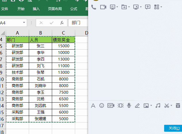Select the cell containing 石凯
The width and height of the screenshot is (182, 134).
click(x=41, y=79)
